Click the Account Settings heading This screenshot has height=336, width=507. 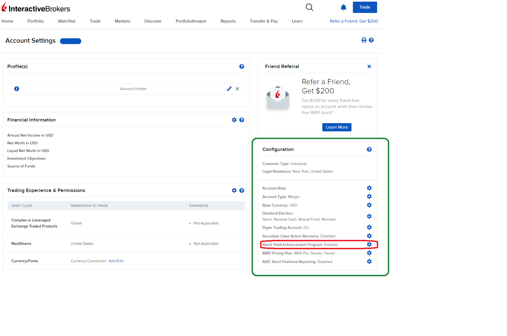31,41
